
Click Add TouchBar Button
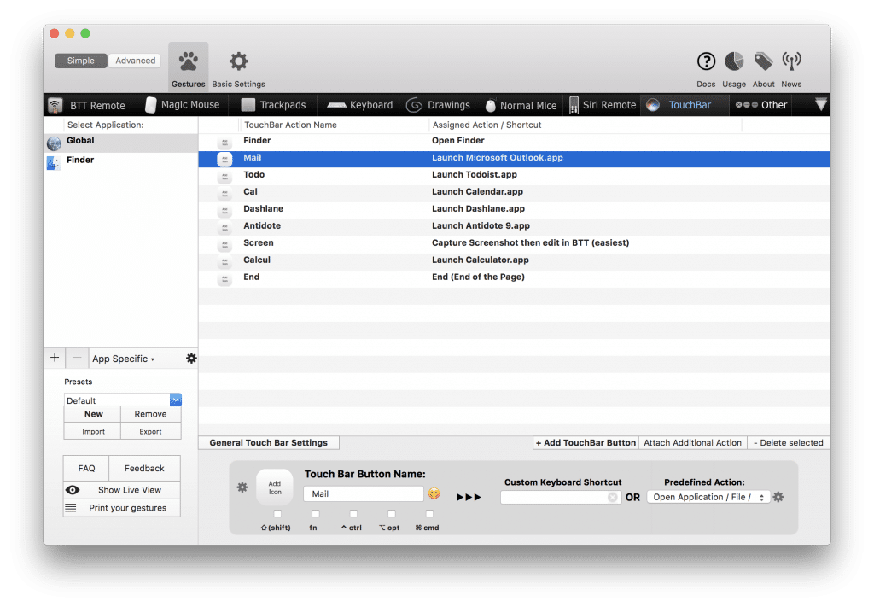point(586,442)
